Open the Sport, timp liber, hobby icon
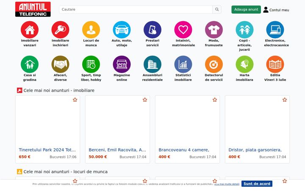Viewport: 305px width, 191px height. click(x=91, y=65)
